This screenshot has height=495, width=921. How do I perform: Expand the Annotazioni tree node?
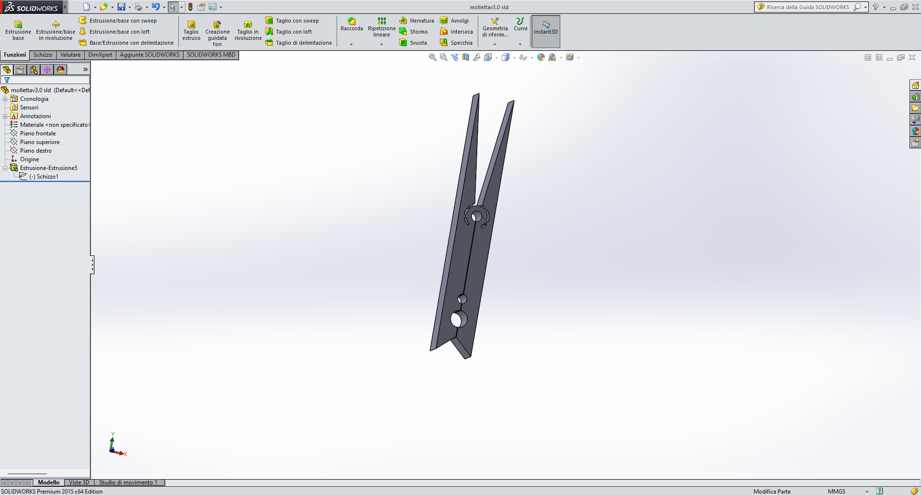pyautogui.click(x=5, y=116)
